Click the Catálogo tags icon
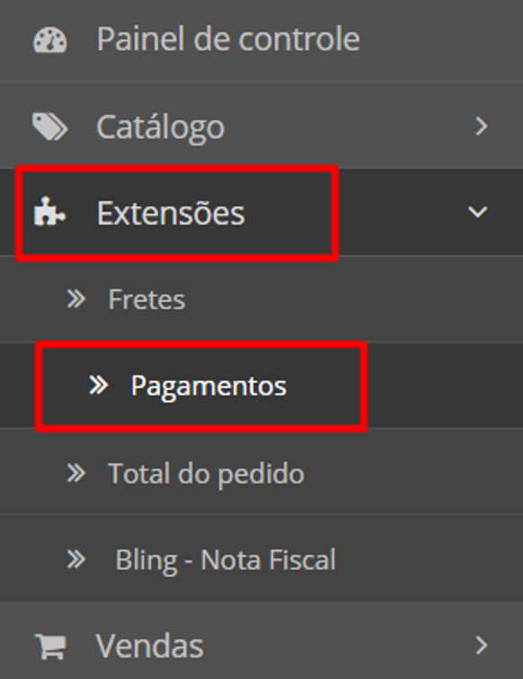Screen dimensions: 523x679 click(x=49, y=127)
